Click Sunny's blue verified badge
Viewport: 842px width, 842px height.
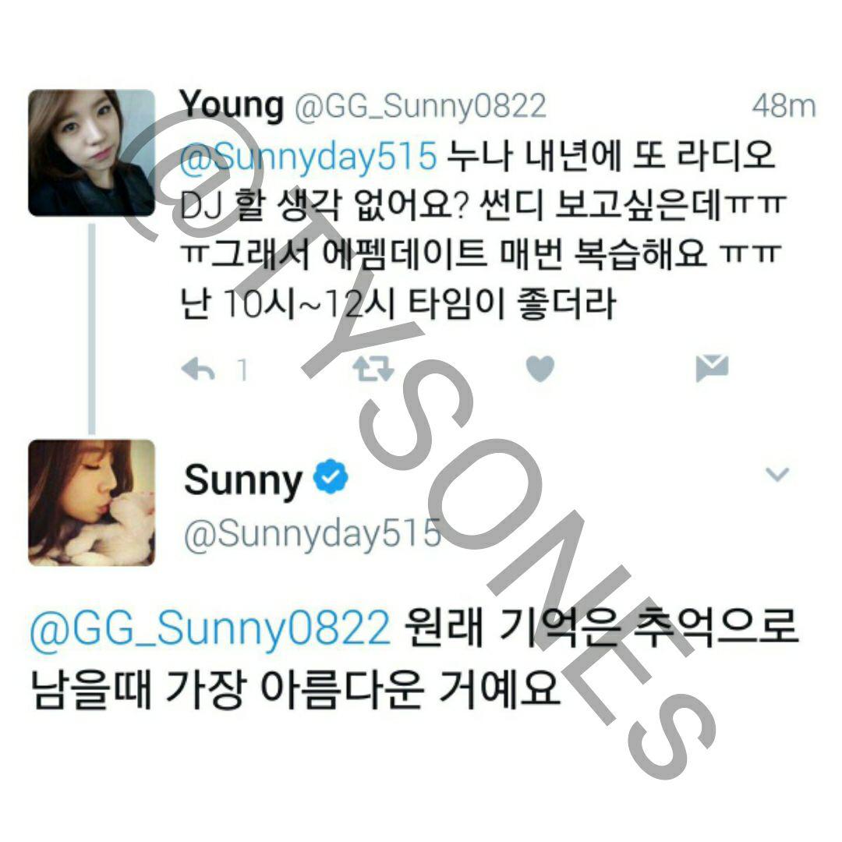(331, 477)
